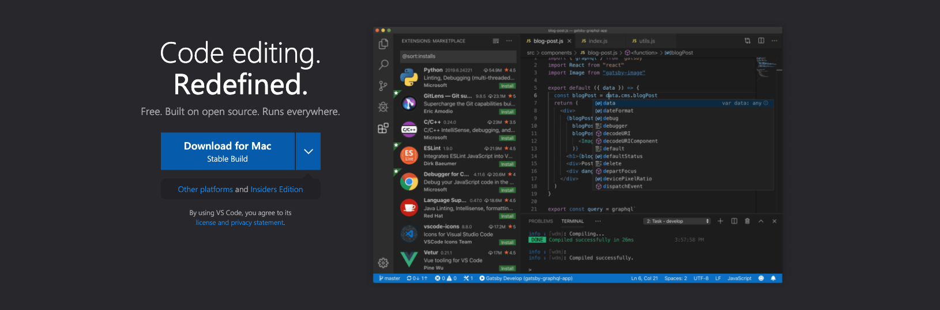940x310 pixels.
Task: Open the '2: Task - develop' terminal dropdown
Action: point(677,221)
